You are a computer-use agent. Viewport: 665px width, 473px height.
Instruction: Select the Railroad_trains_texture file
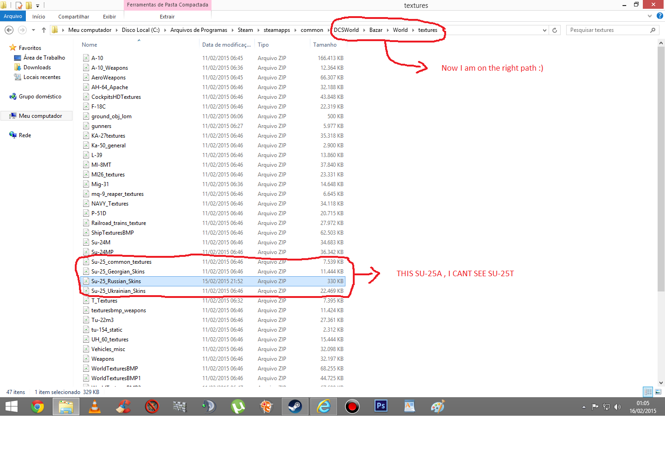click(x=119, y=223)
